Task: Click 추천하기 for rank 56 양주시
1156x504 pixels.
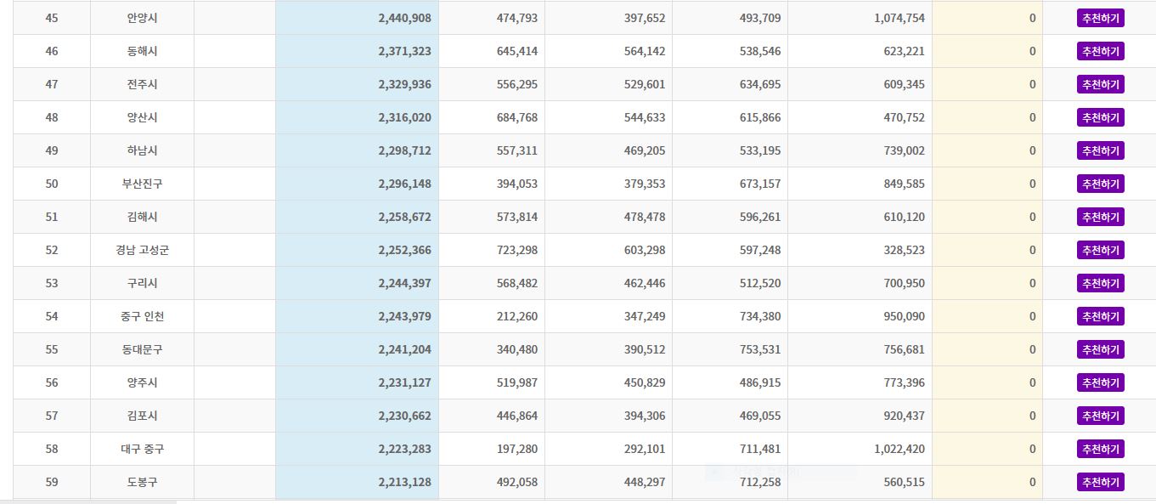Action: tap(1100, 382)
